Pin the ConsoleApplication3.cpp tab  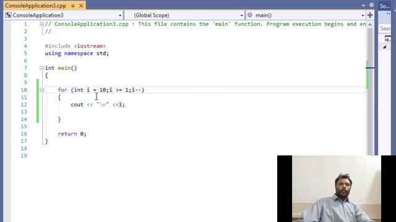point(73,6)
